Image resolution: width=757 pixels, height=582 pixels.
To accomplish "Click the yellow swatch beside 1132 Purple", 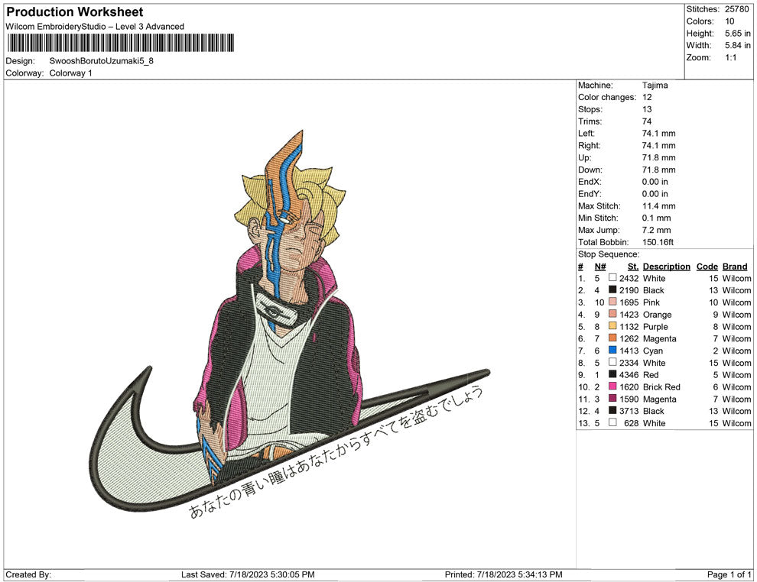I will coord(612,326).
